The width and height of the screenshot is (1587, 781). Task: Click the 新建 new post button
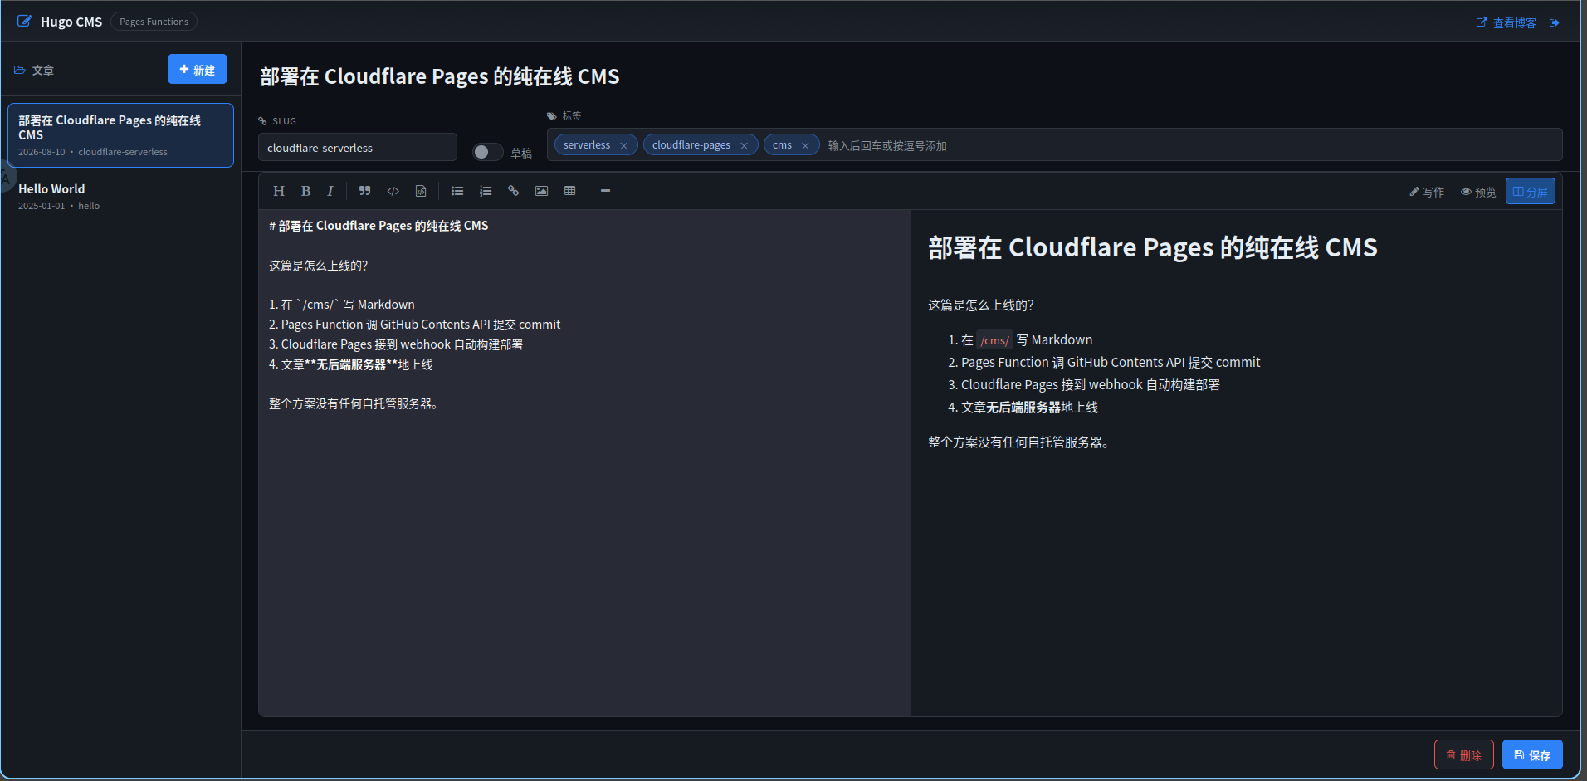coord(198,70)
